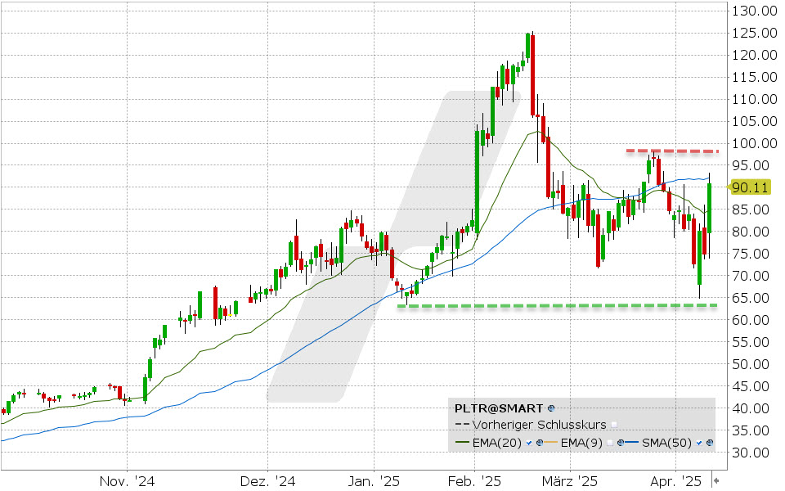Click the 130.00 price axis label

tap(755, 11)
